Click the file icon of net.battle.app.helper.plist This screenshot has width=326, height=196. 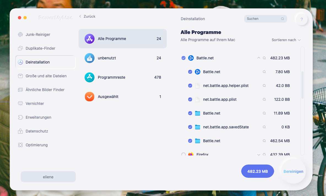click(198, 86)
